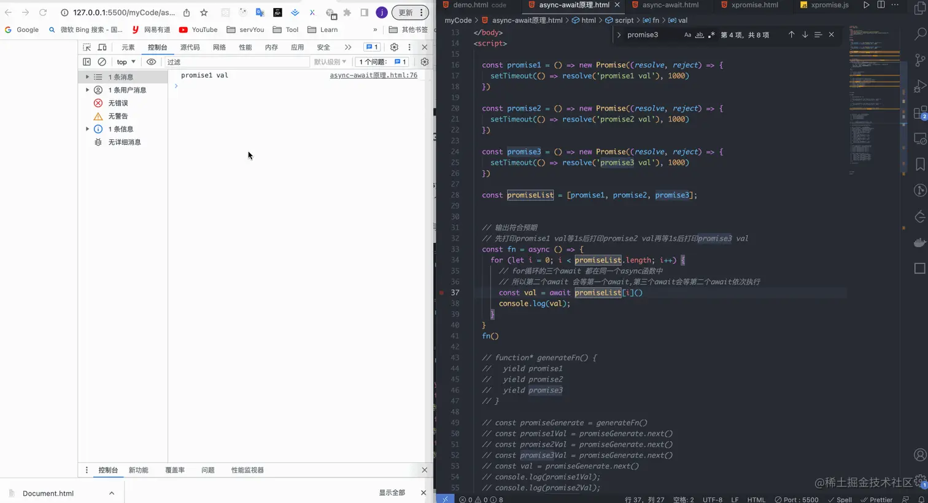The image size is (928, 503).
Task: Click 显示全部 in downloads bar
Action: pos(392,493)
